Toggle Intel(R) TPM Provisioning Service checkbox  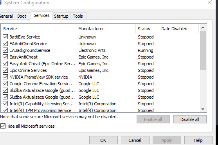5,110
